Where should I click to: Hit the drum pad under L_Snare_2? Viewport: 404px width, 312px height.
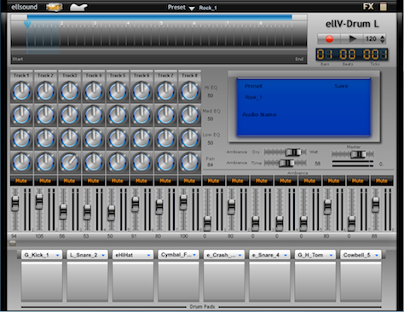[x=87, y=281]
